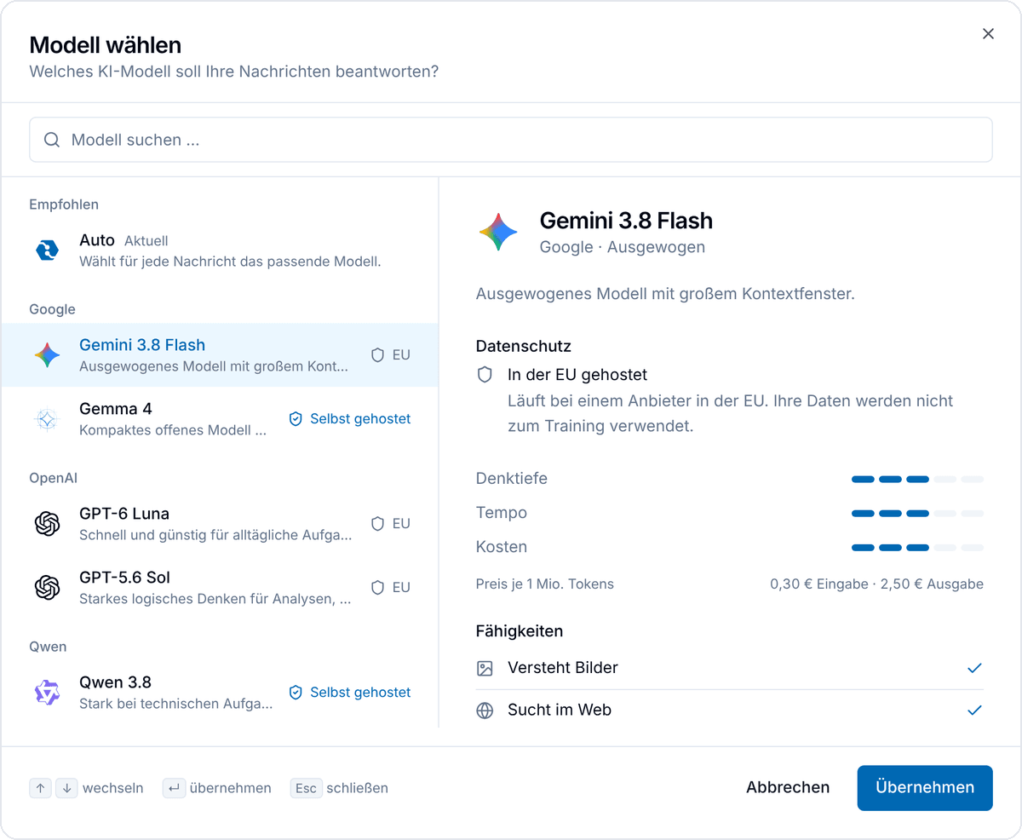1022x840 pixels.
Task: Click the Esc key hint
Action: click(x=306, y=788)
